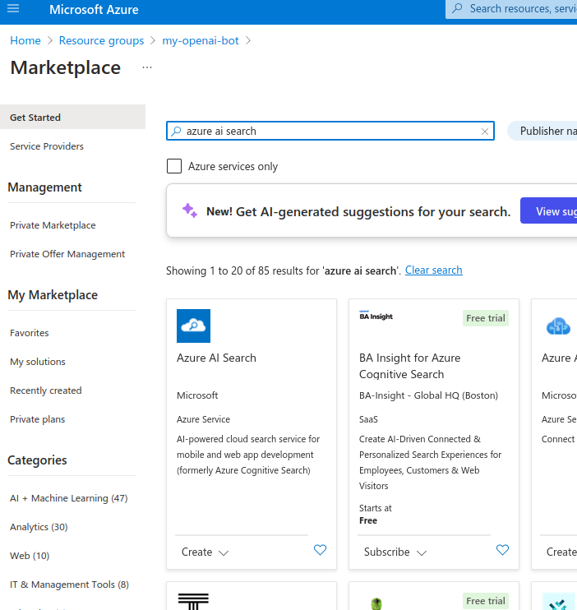Viewport: 577px width, 610px height.
Task: Go to Home breadcrumb
Action: (25, 40)
